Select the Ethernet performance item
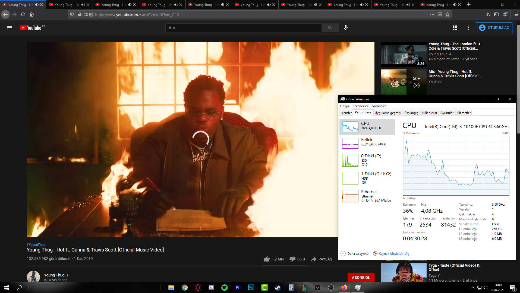Image resolution: width=520 pixels, height=293 pixels. pyautogui.click(x=367, y=196)
